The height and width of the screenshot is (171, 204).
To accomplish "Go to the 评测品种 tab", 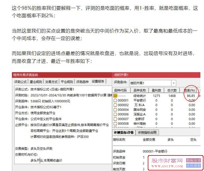I will [82, 82].
